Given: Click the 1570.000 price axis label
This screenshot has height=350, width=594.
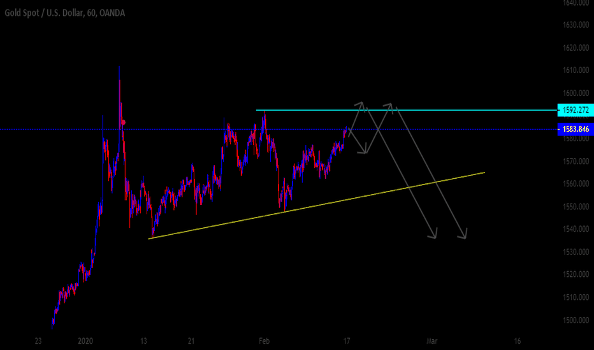Looking at the screenshot, I should click(576, 162).
